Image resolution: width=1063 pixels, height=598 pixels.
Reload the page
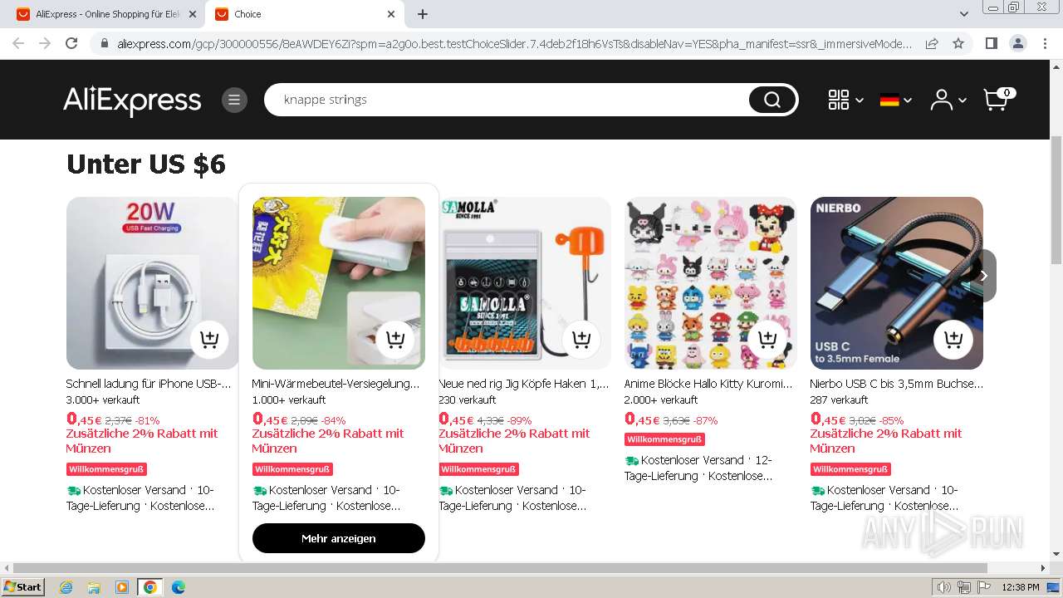71,43
